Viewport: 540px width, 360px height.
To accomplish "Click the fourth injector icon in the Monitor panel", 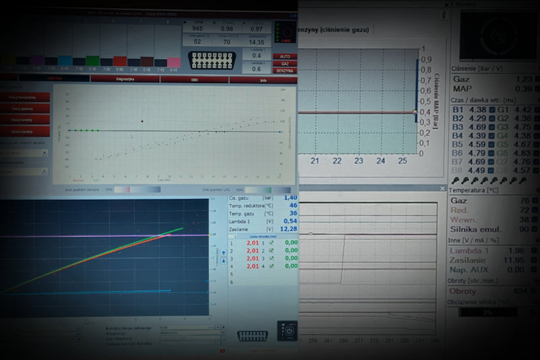I will coord(484,180).
